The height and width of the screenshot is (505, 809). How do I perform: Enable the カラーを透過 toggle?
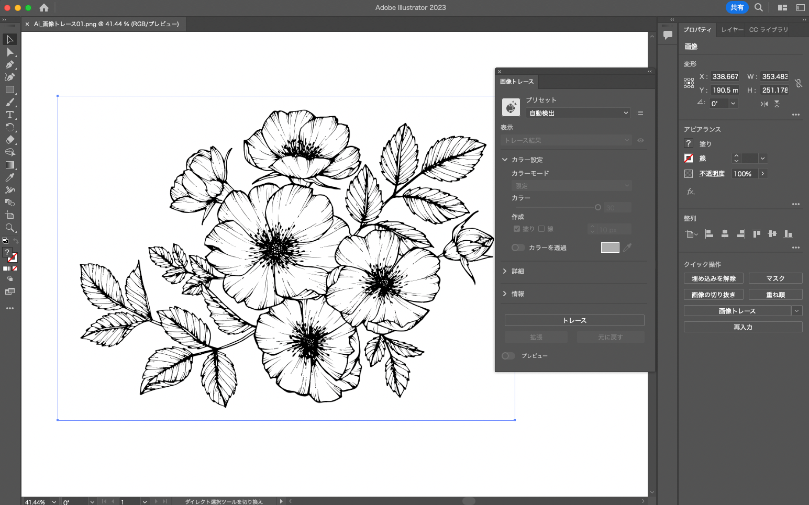click(518, 248)
